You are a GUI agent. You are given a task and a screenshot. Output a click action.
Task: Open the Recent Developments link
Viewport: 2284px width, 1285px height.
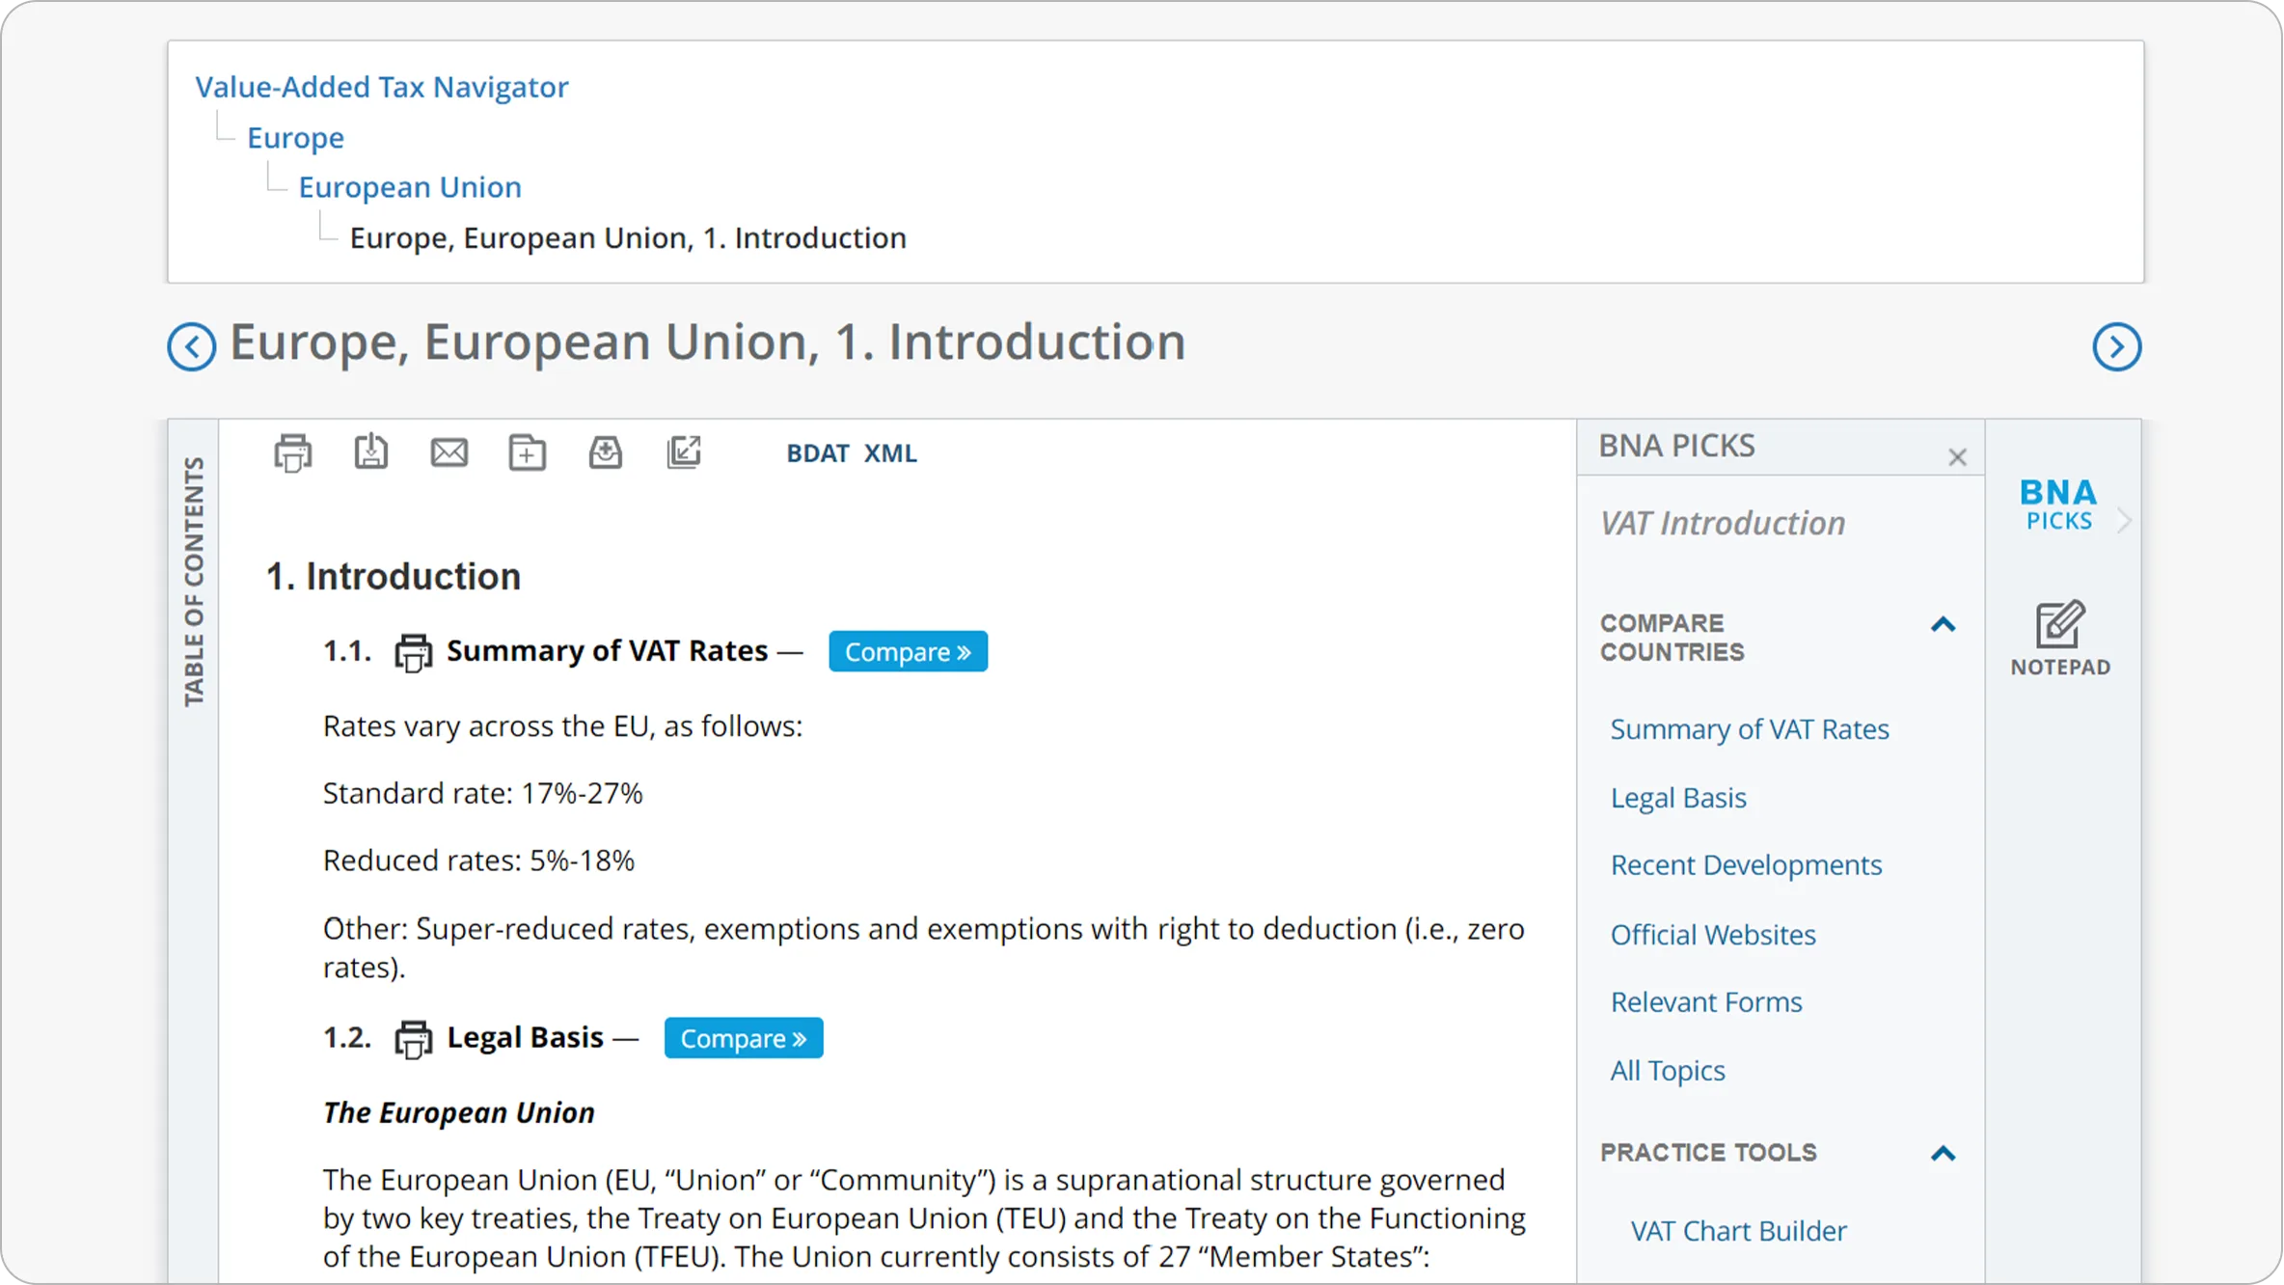tap(1746, 865)
